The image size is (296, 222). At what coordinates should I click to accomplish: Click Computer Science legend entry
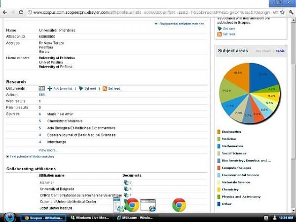click(236, 168)
